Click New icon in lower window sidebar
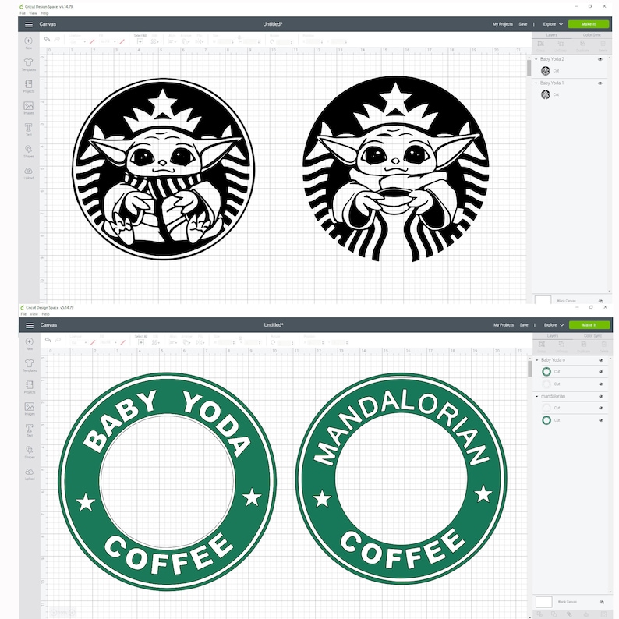 tap(29, 344)
